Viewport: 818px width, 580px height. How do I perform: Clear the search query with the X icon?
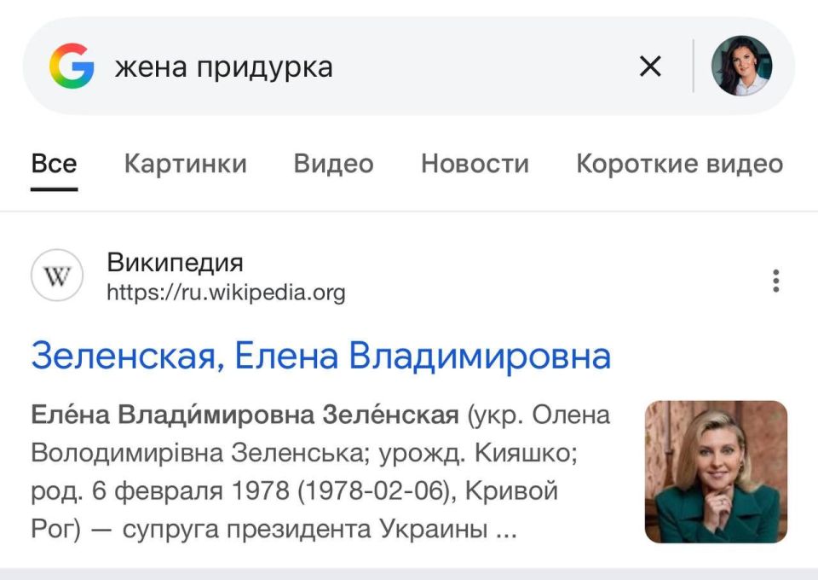(650, 66)
